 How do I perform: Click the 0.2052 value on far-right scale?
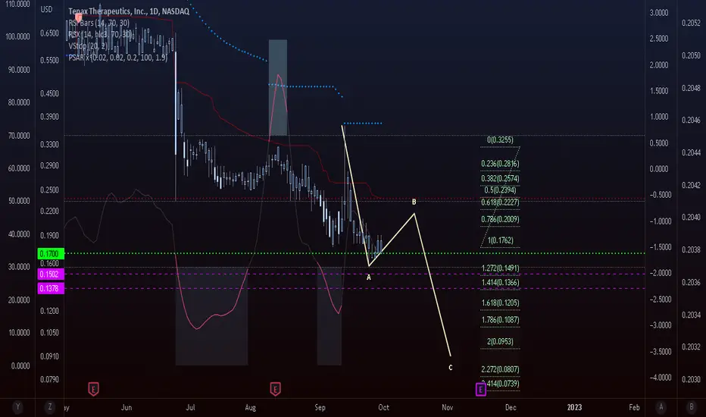(691, 23)
